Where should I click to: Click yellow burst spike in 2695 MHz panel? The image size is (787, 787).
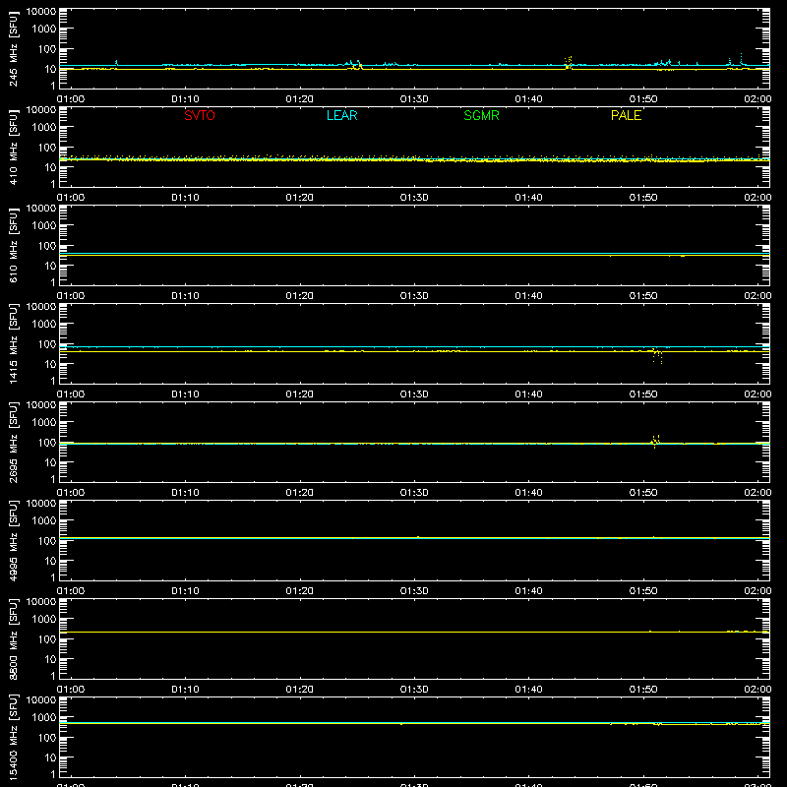pyautogui.click(x=655, y=441)
